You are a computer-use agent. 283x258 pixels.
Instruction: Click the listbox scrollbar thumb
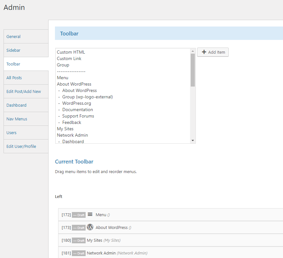(x=193, y=70)
